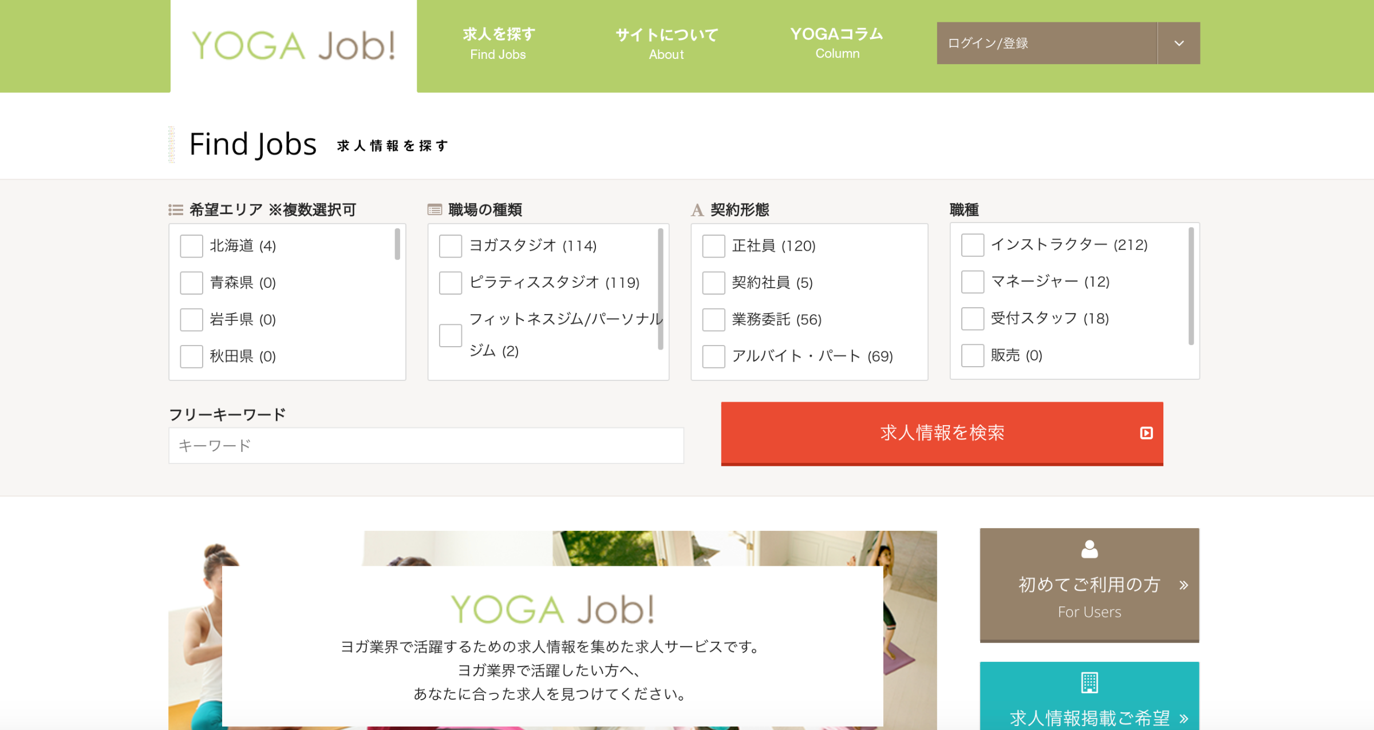This screenshot has width=1374, height=730.
Task: Open the YOGAコラム Column menu
Action: tap(837, 43)
